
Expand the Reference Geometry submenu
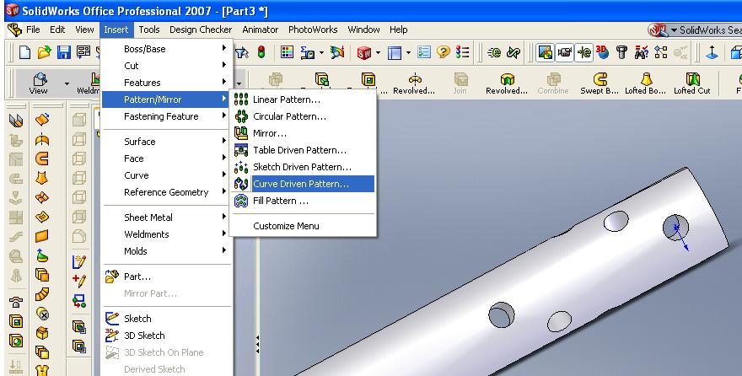[x=165, y=192]
